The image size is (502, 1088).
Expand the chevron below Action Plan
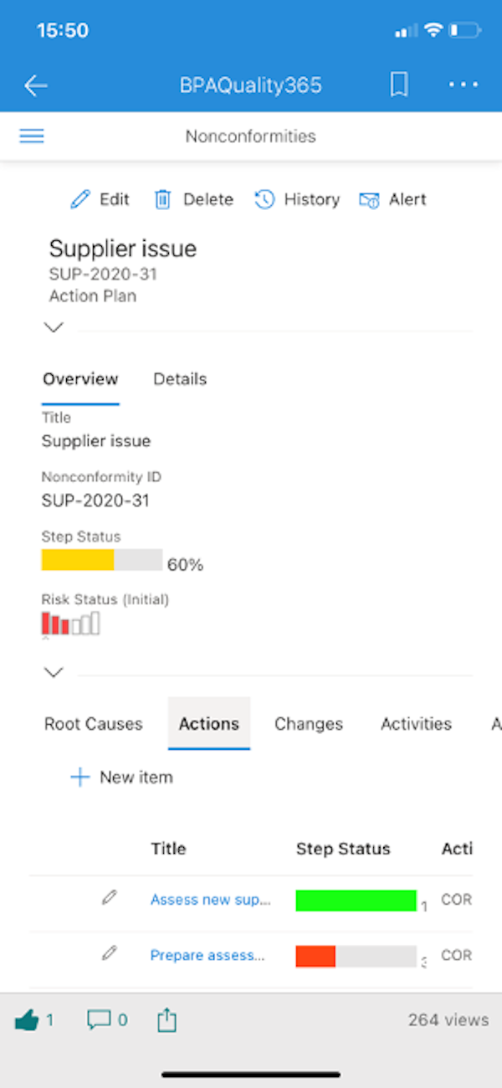[x=54, y=327]
